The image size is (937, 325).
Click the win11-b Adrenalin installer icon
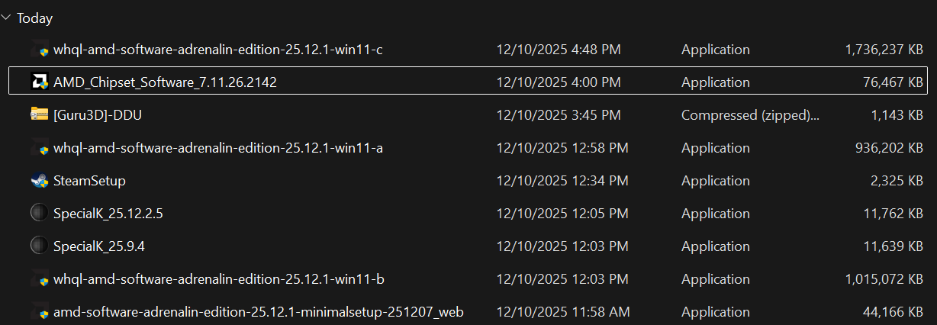(40, 279)
